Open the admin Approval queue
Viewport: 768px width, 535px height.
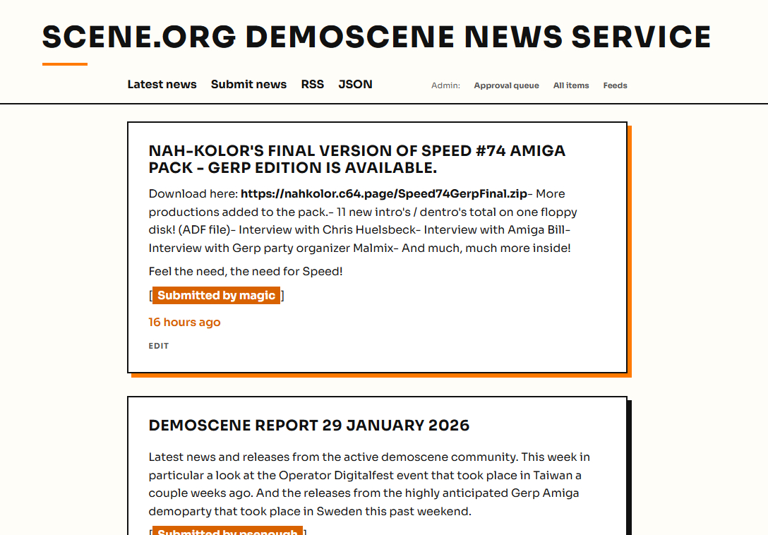click(x=506, y=85)
